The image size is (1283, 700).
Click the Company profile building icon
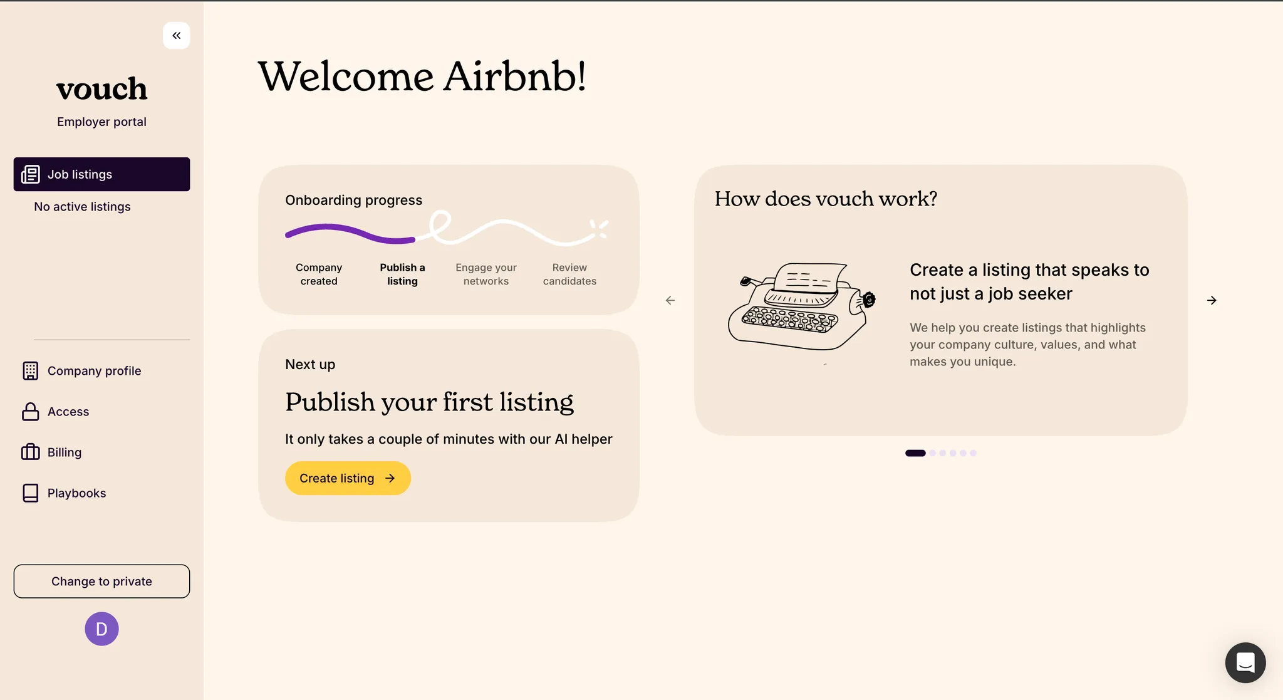pos(30,371)
